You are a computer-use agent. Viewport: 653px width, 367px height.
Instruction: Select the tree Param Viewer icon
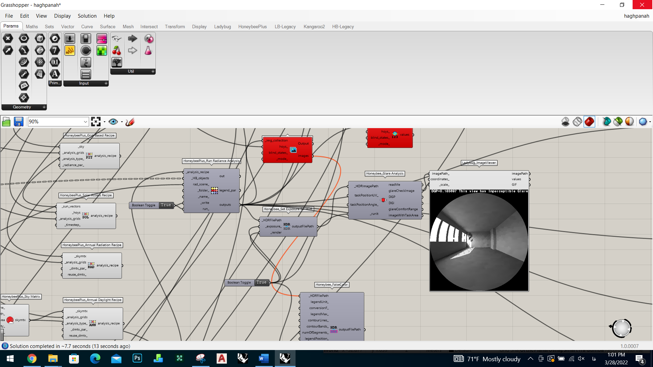(117, 62)
